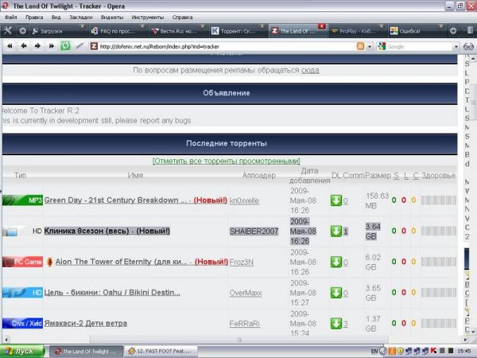The height and width of the screenshot is (358, 477).
Task: Open uploader kn0xvelle profile
Action: click(244, 200)
